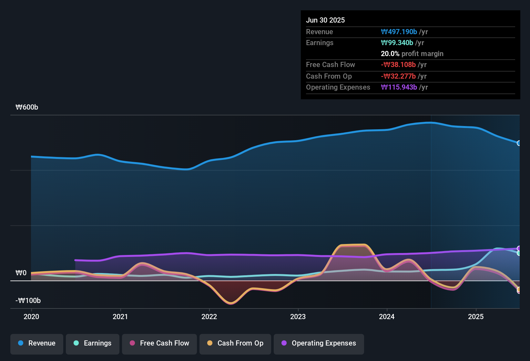
Task: Click the 2023 x-axis label
Action: (x=298, y=317)
